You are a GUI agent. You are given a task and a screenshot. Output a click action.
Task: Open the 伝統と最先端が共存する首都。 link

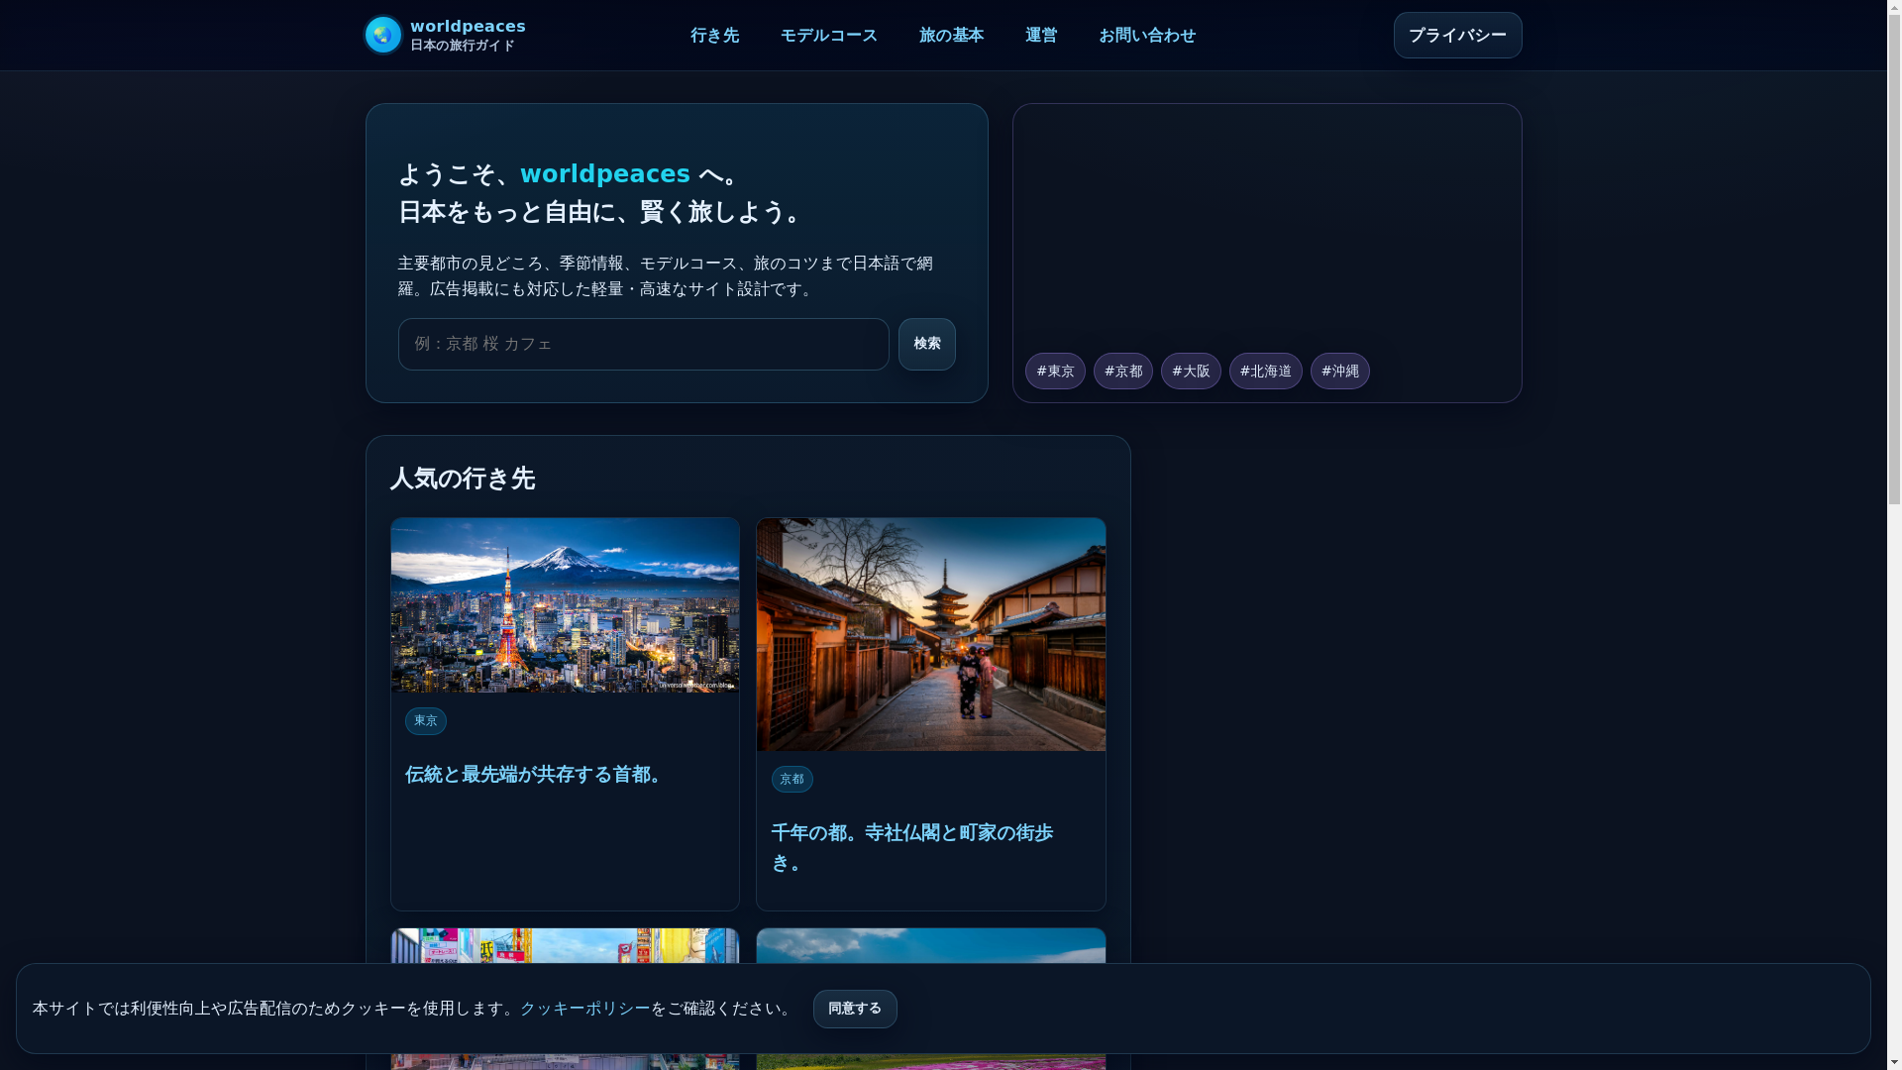[535, 775]
